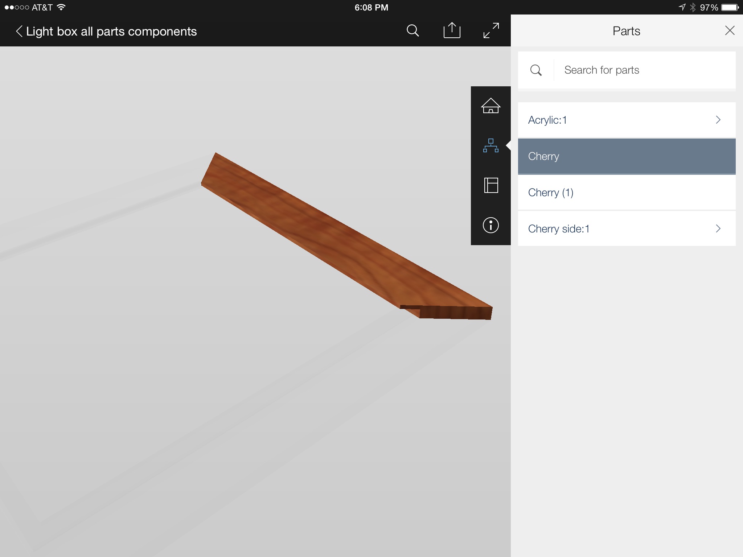The image size is (743, 557).
Task: Tap the magnifier in parts search box
Action: click(536, 70)
